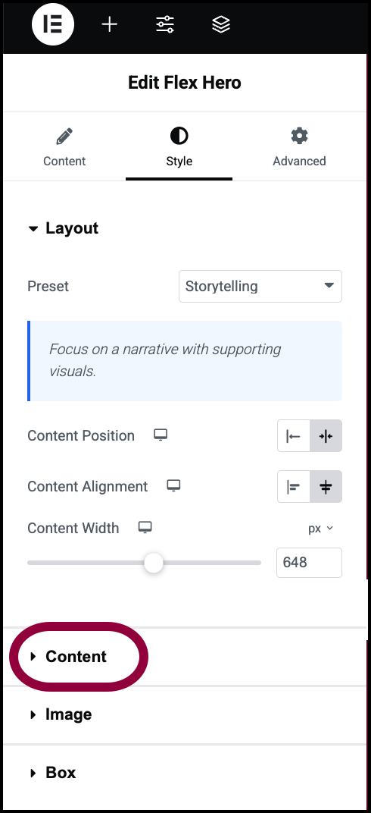Click the Elementor logo icon

53,24
